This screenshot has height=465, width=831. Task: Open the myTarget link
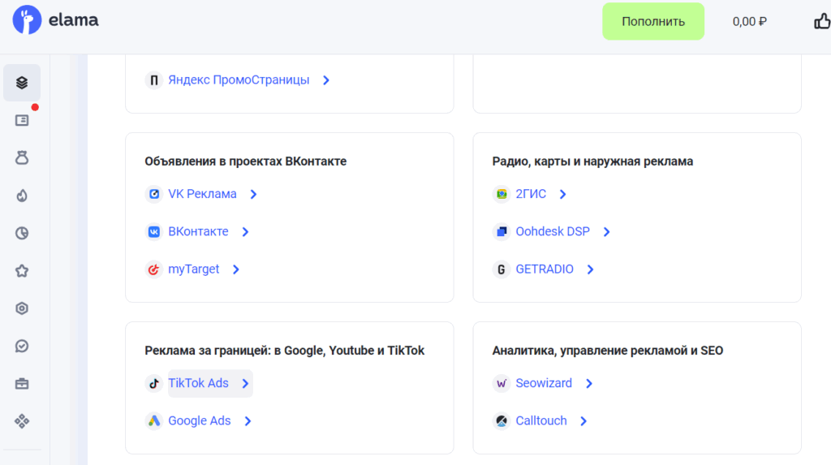(193, 269)
